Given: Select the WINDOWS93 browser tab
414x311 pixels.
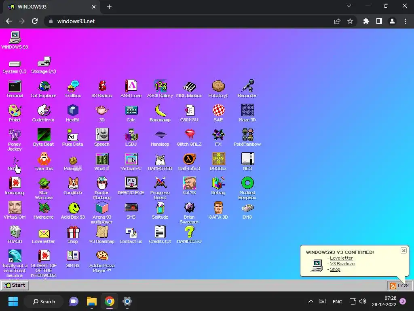Looking at the screenshot, I should [52, 7].
